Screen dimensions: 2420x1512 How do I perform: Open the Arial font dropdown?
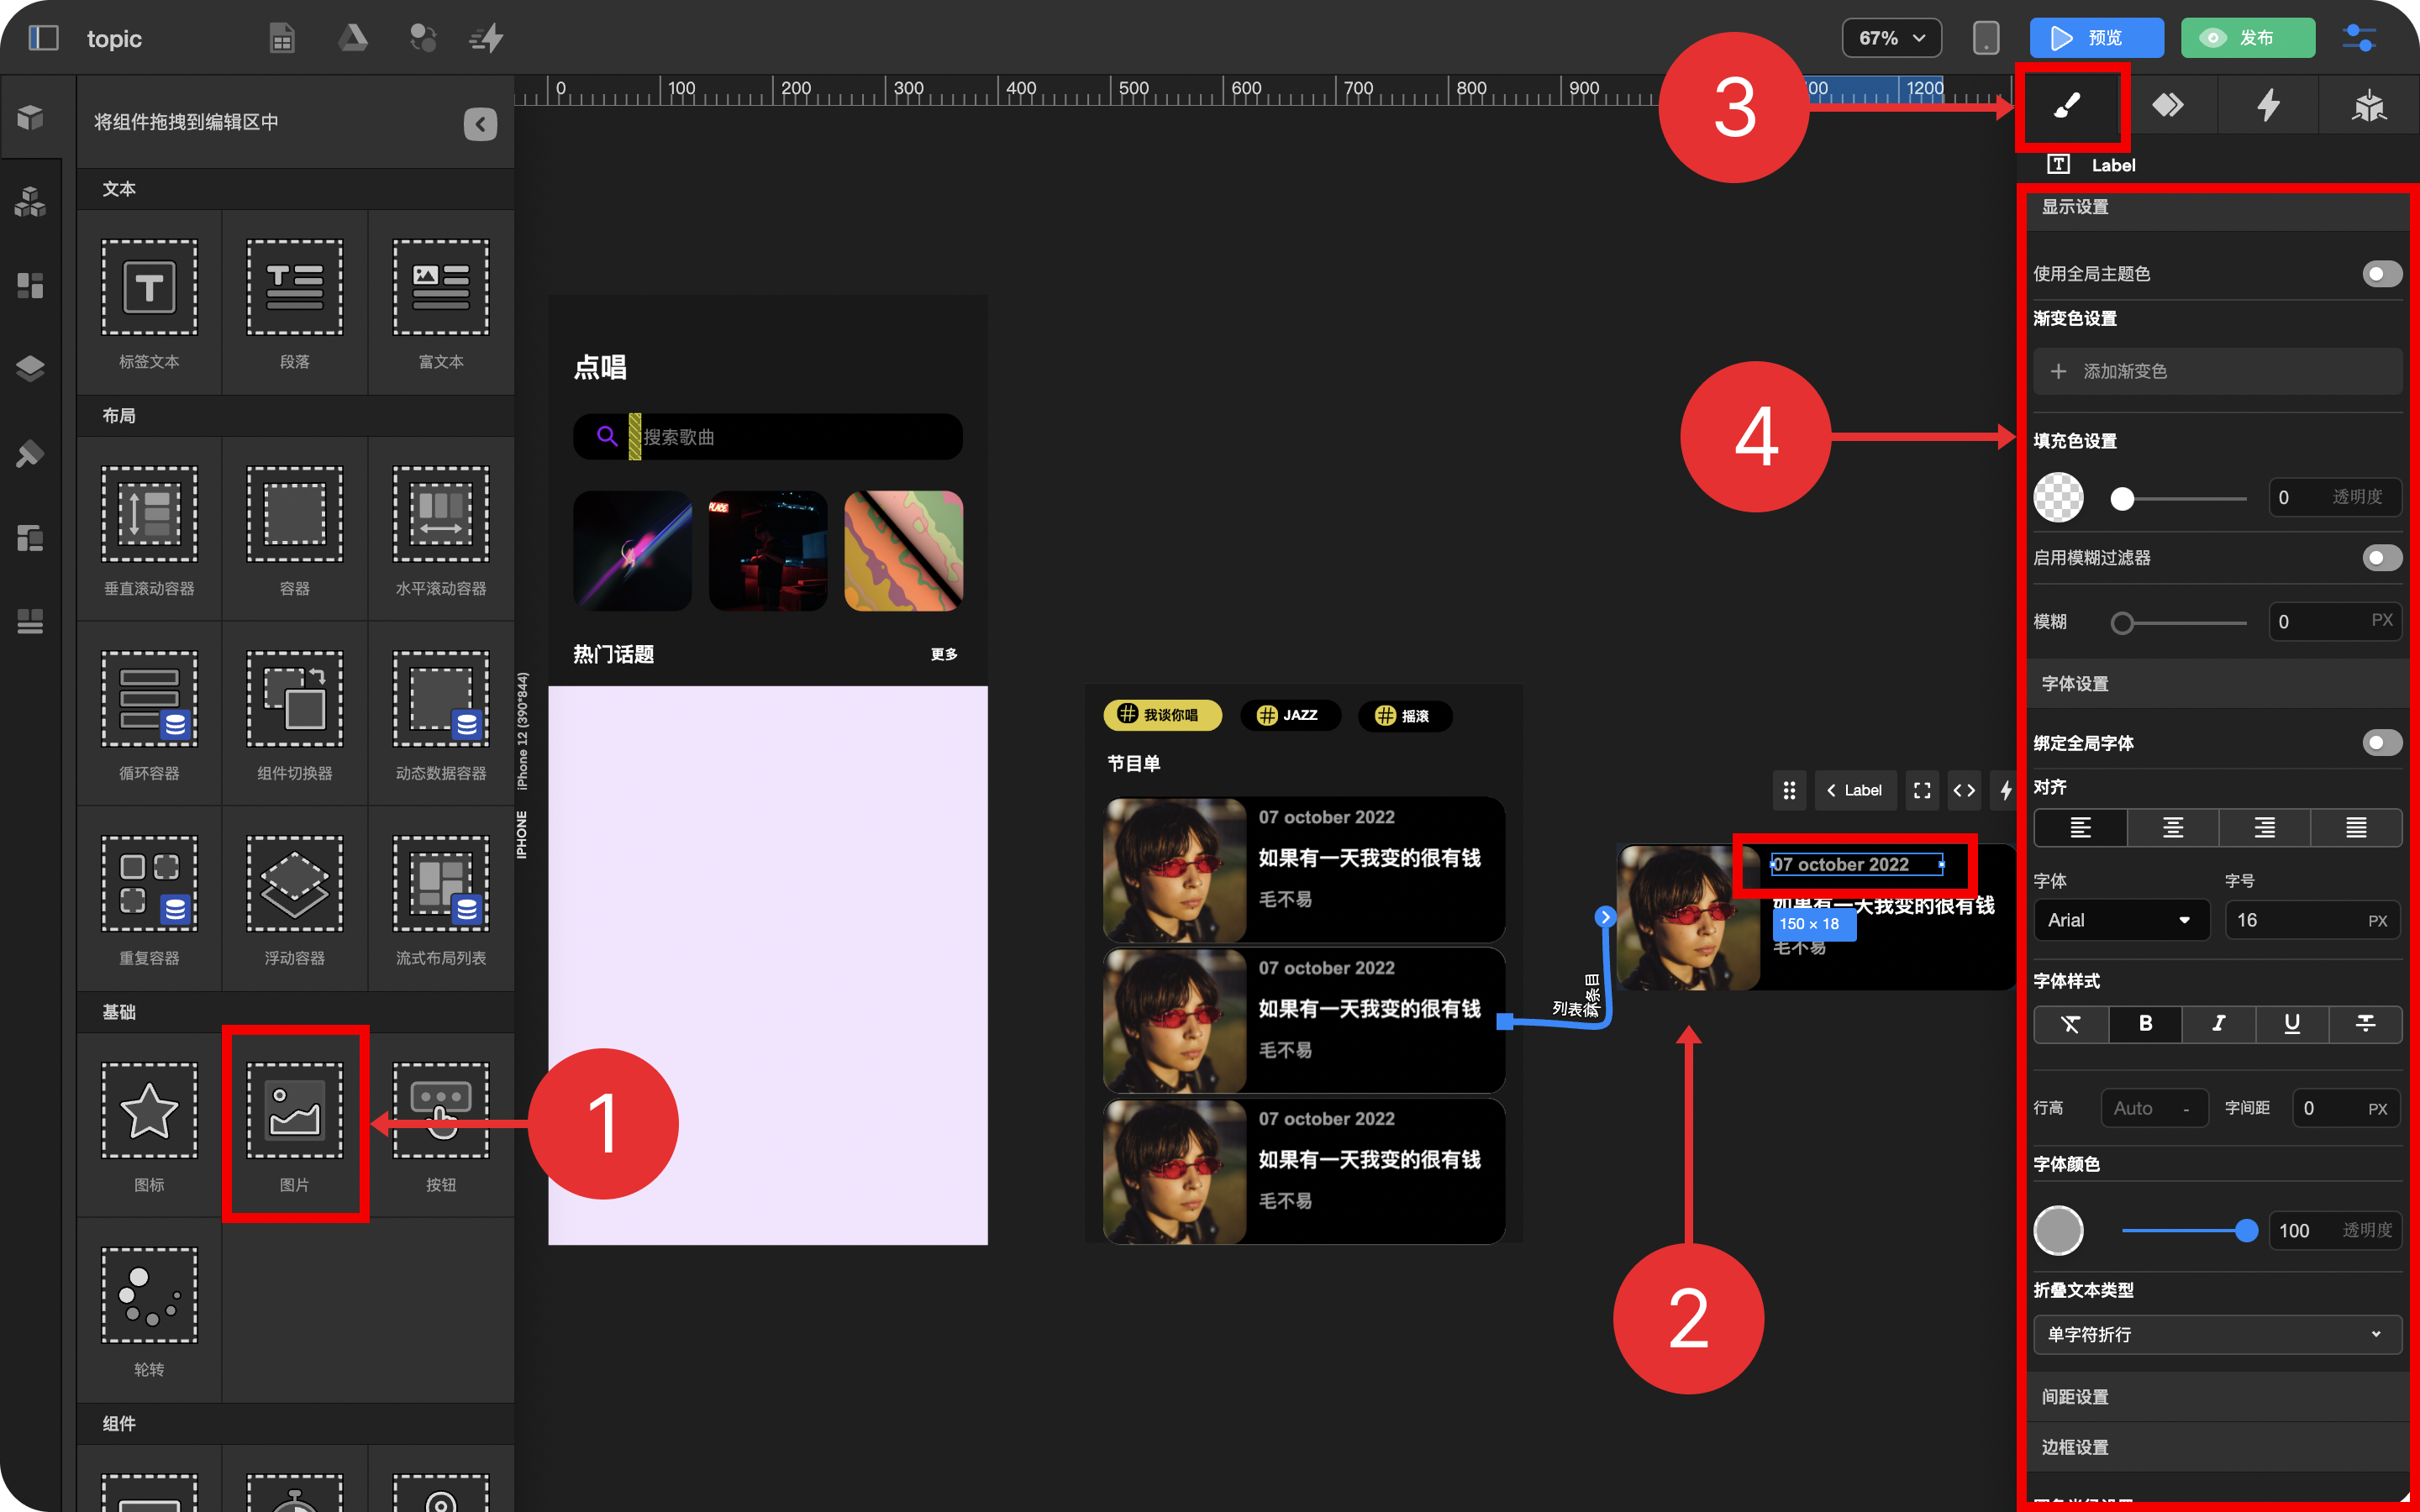pyautogui.click(x=2121, y=920)
